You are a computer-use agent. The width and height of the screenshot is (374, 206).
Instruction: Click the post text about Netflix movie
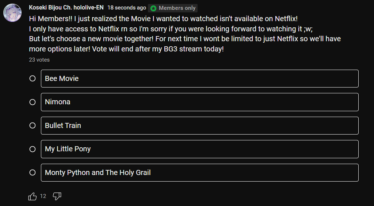tap(185, 34)
